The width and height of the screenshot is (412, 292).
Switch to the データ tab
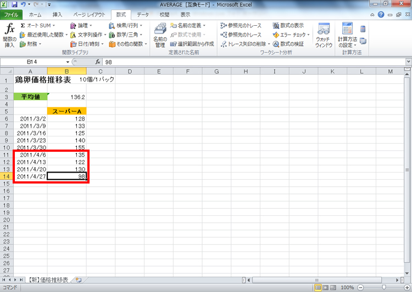[143, 15]
